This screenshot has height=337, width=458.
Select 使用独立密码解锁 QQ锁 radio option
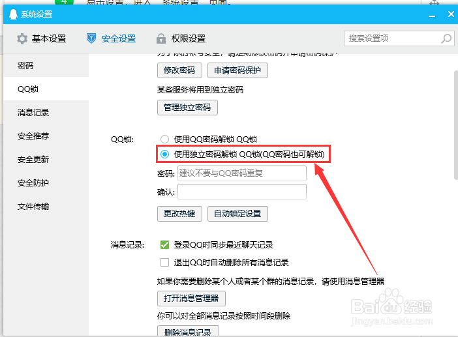[x=165, y=154]
